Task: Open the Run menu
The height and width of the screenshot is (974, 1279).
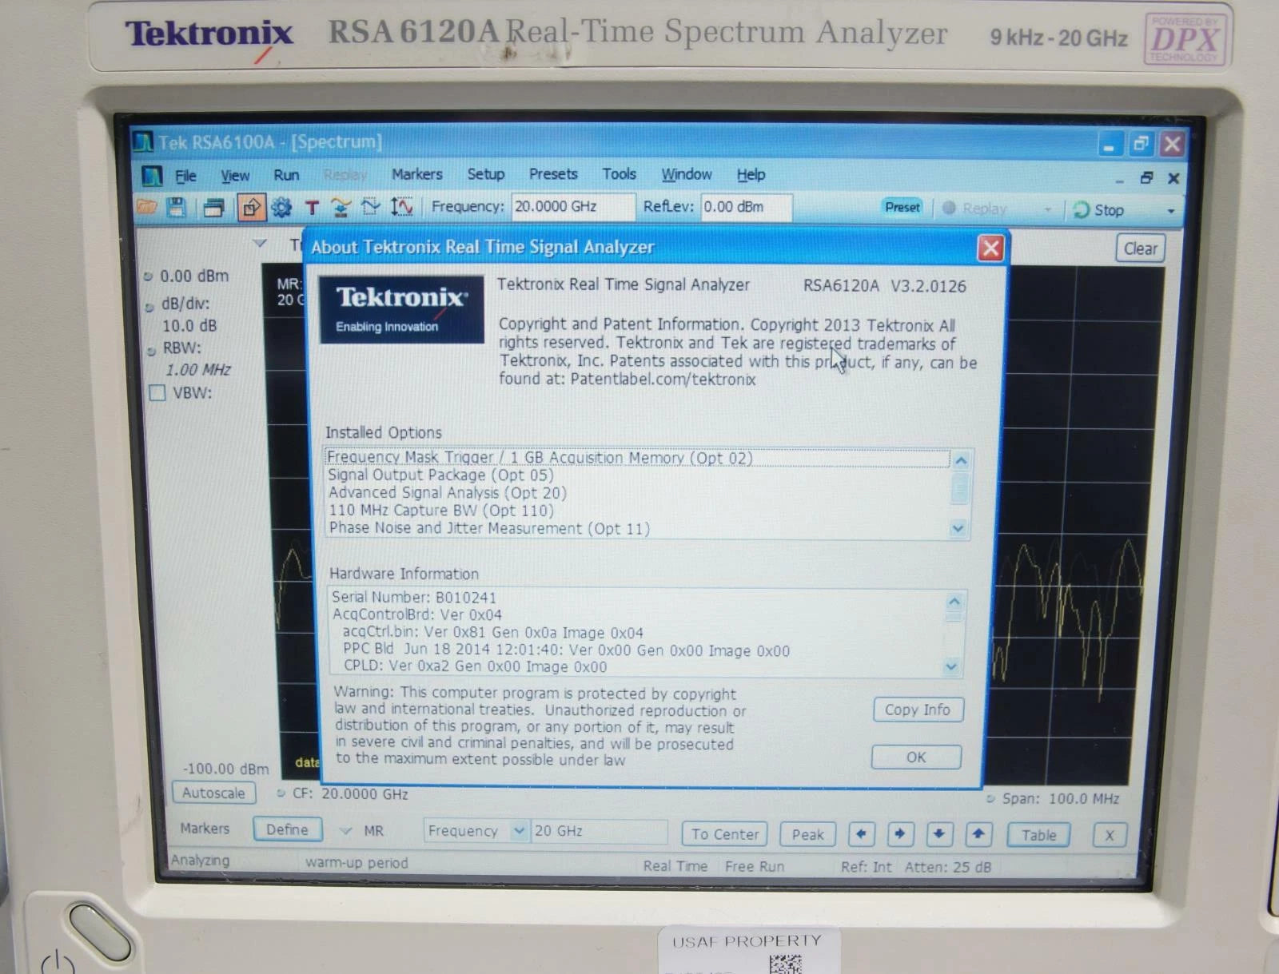Action: pyautogui.click(x=286, y=175)
